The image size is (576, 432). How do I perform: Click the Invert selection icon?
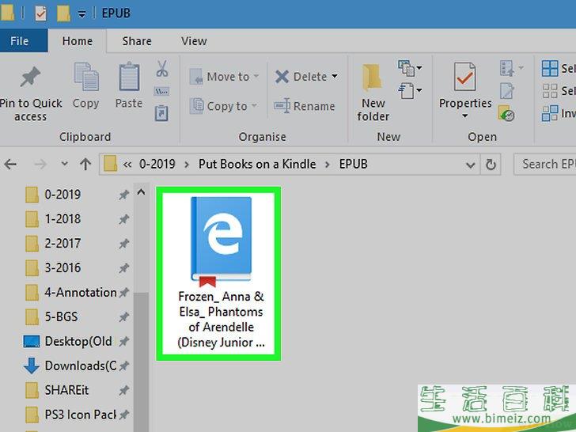(x=550, y=113)
